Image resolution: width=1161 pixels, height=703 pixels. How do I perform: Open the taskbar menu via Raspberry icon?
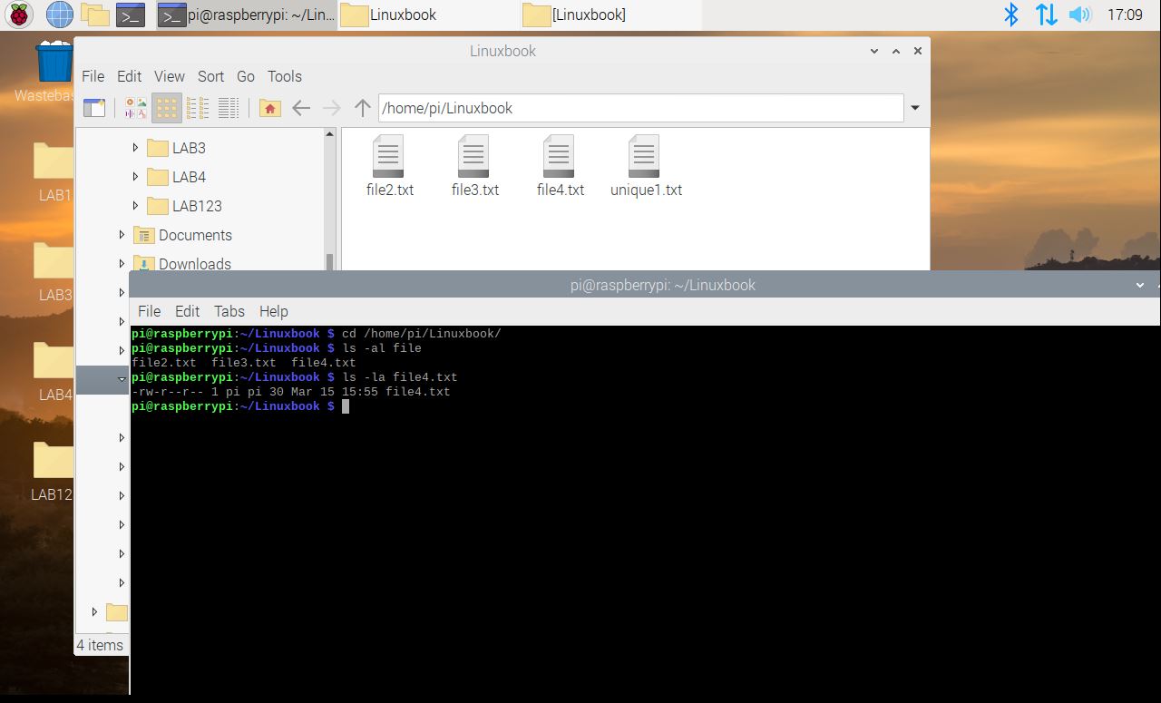point(18,15)
